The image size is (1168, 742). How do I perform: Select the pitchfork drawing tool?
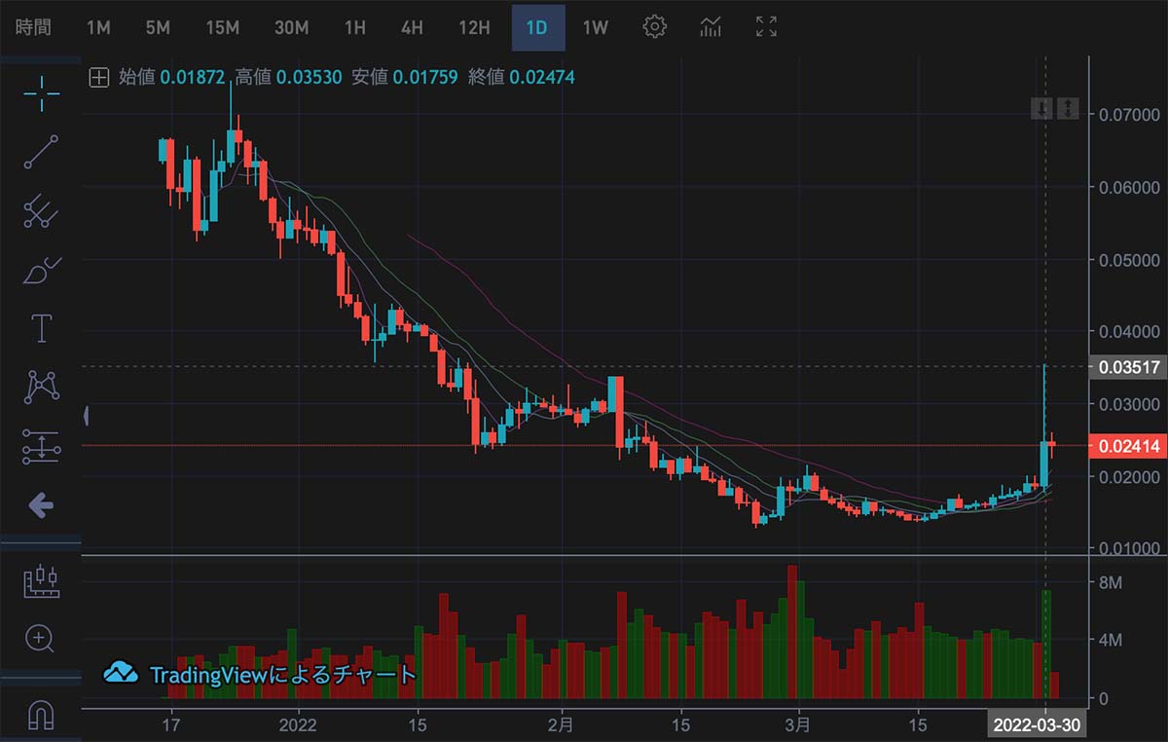point(41,210)
